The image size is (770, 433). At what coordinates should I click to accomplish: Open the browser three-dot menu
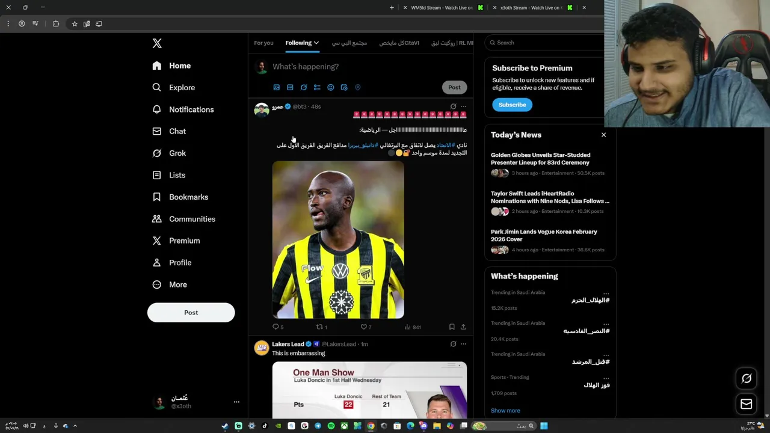point(8,23)
